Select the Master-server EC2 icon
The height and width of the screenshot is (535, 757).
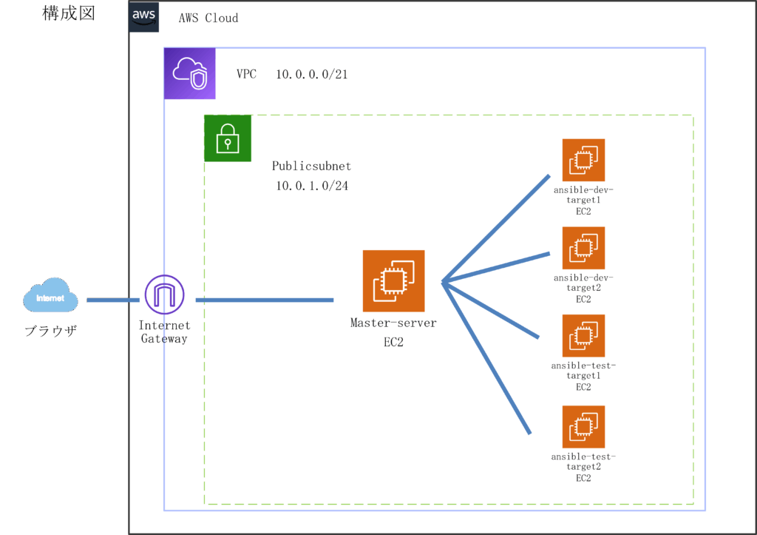click(x=393, y=281)
